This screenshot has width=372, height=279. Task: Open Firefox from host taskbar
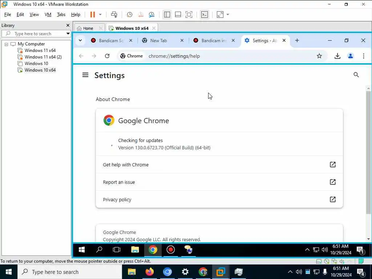click(x=149, y=272)
